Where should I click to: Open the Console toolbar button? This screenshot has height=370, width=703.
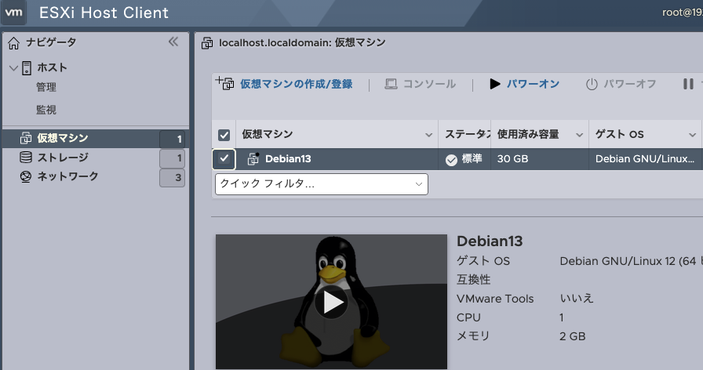coord(429,84)
